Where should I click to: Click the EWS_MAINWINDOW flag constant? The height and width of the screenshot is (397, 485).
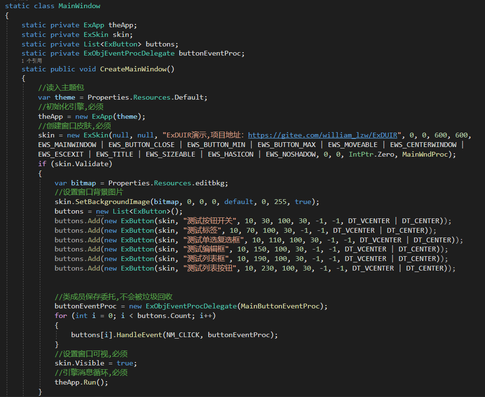tap(67, 145)
